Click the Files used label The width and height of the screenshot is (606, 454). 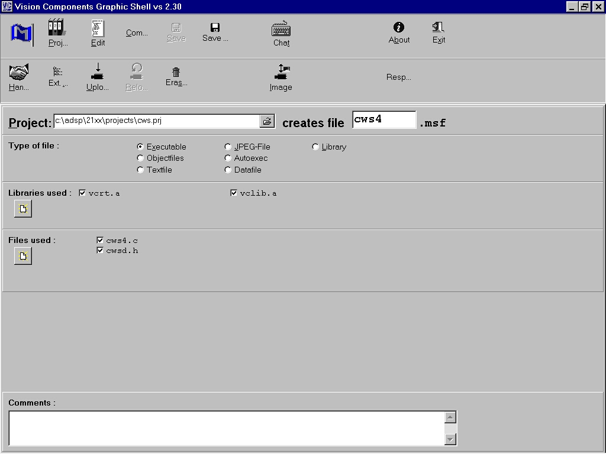32,240
